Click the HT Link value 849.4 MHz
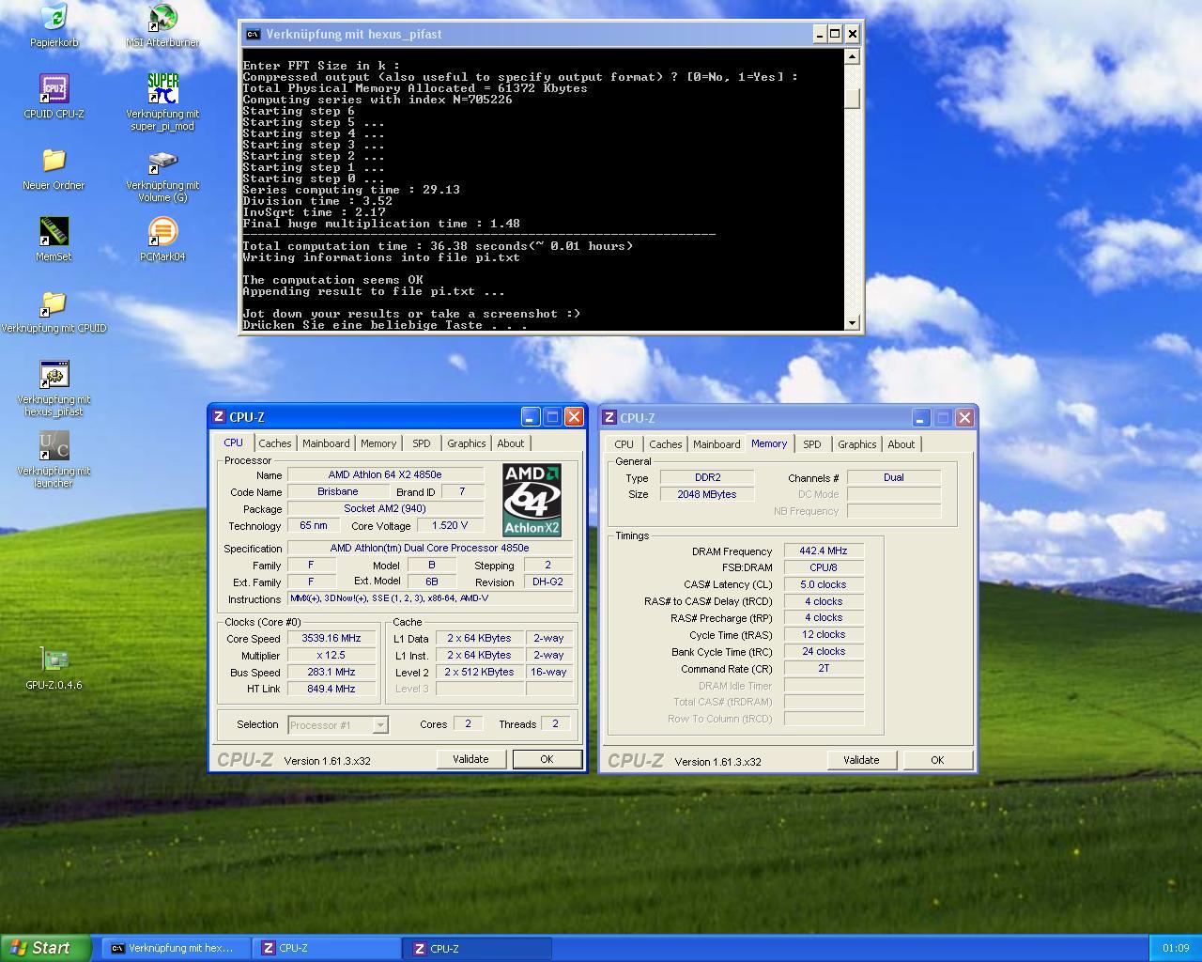1202x962 pixels. coord(333,689)
